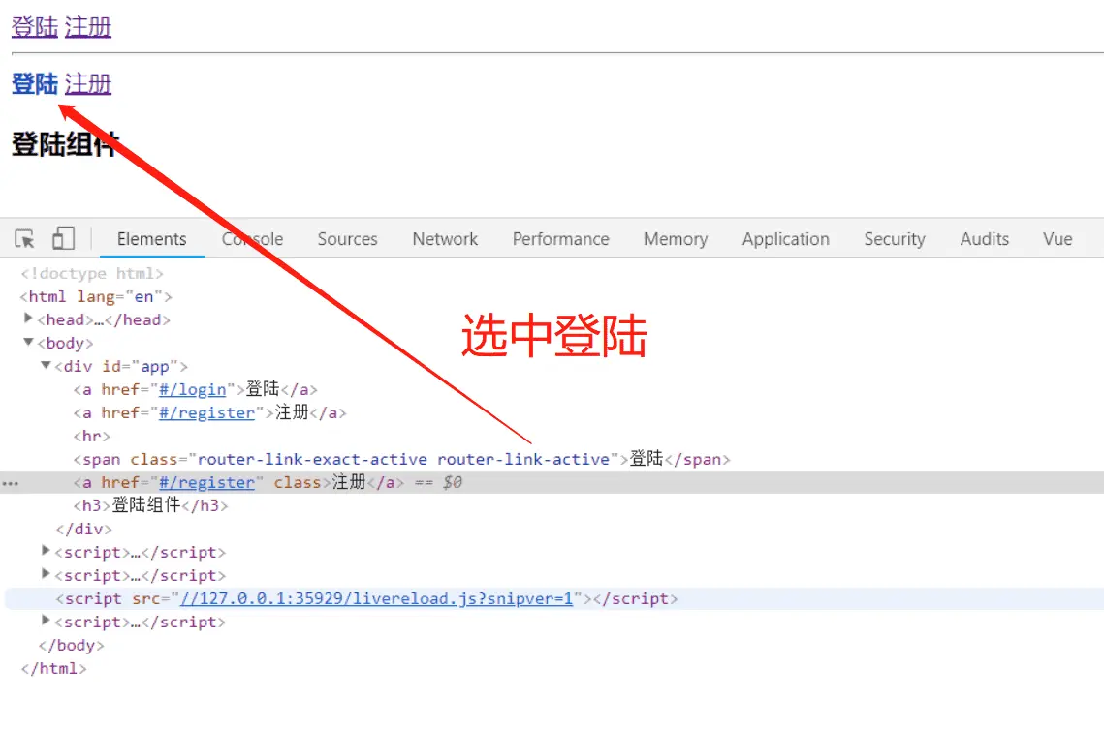Click the top 登陆 link above divider
Viewport: 1104px width, 729px height.
click(x=35, y=27)
